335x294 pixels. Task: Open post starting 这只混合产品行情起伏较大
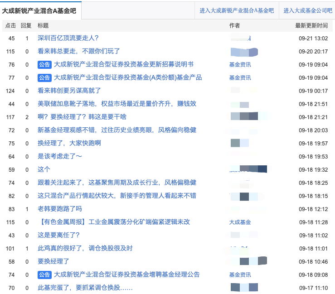point(117,196)
